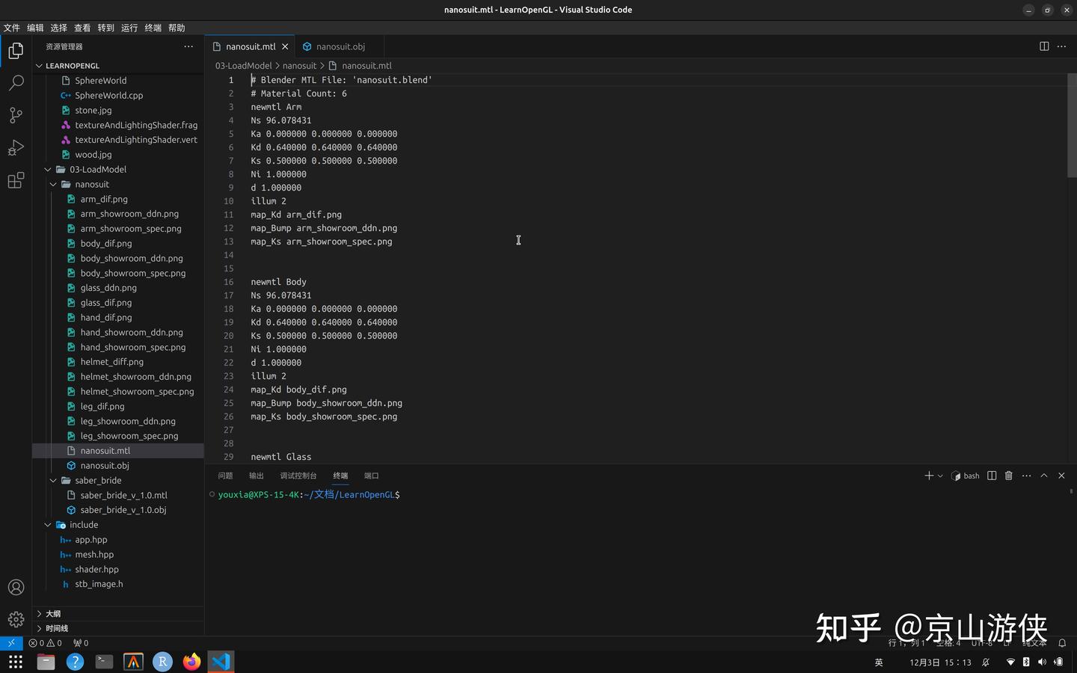This screenshot has width=1077, height=673.
Task: Open the Accounts icon in activity bar
Action: [16, 588]
